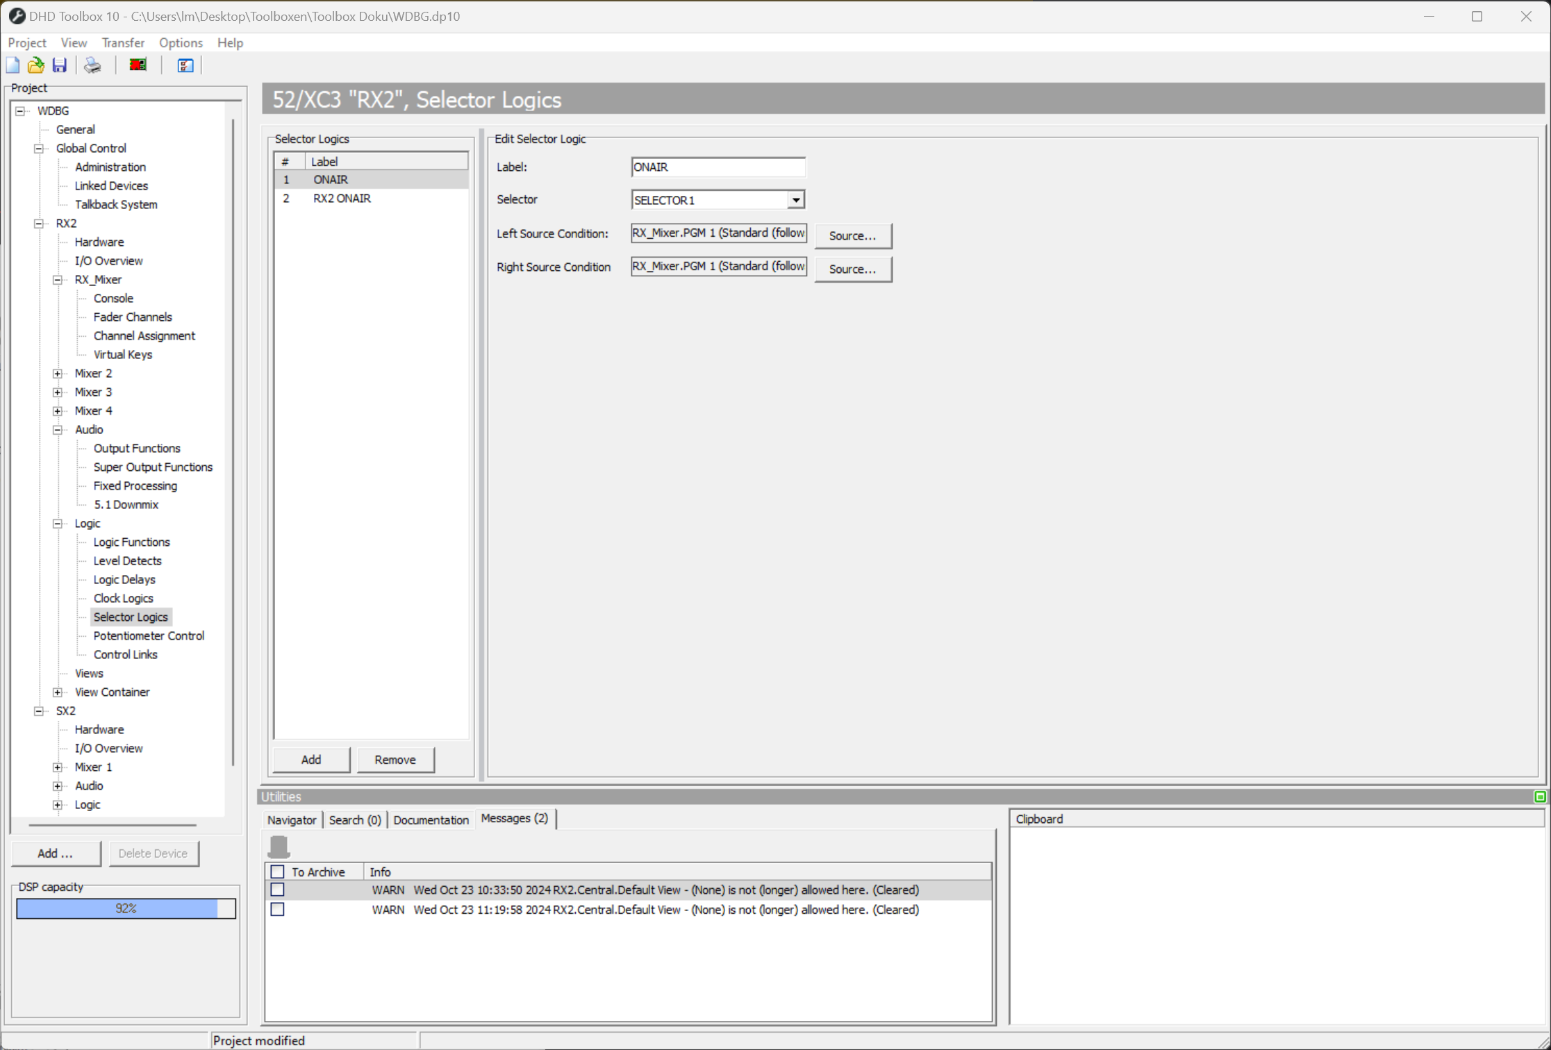Open a project file using the folder icon

[x=35, y=65]
